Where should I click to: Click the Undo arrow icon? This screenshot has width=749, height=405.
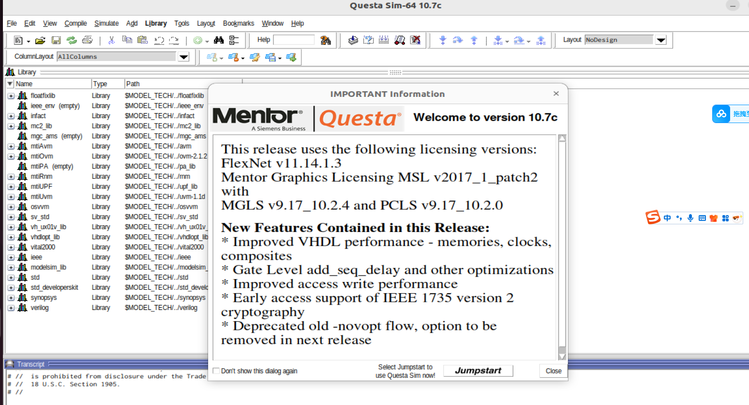tap(159, 40)
